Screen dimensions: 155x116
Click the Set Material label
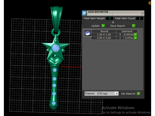click(x=128, y=94)
